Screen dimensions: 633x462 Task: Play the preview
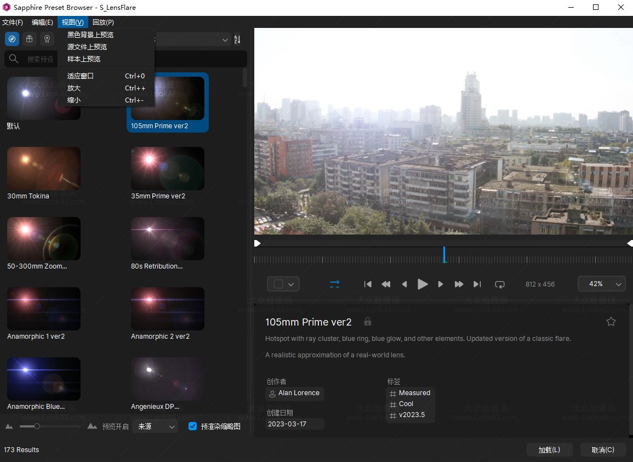click(x=422, y=284)
